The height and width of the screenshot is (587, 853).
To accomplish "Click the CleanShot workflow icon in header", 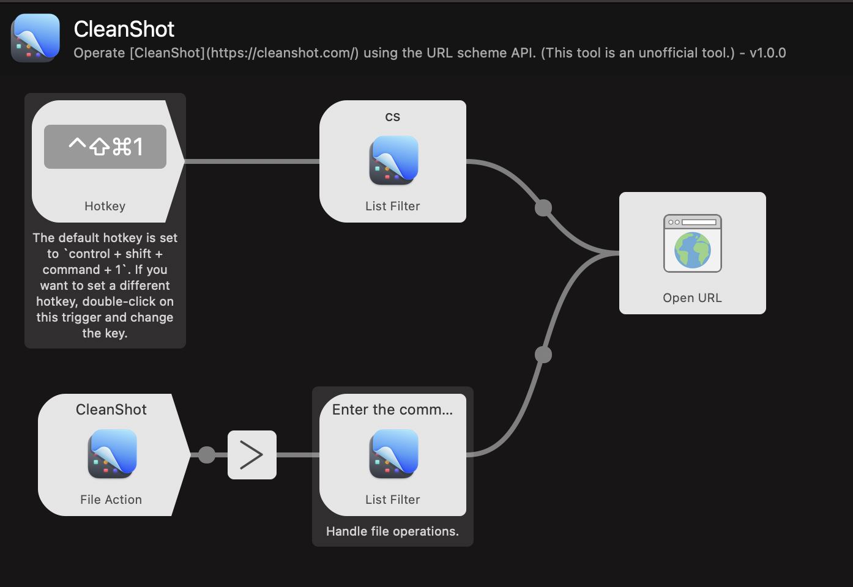I will [x=35, y=38].
